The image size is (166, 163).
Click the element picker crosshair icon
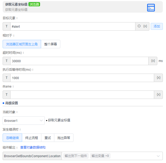click(139, 26)
